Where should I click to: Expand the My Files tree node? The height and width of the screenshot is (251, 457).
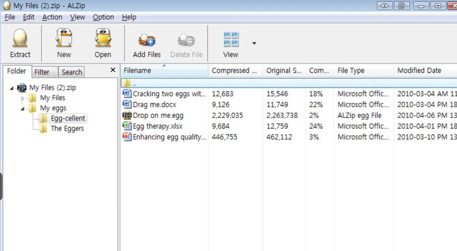[23, 98]
